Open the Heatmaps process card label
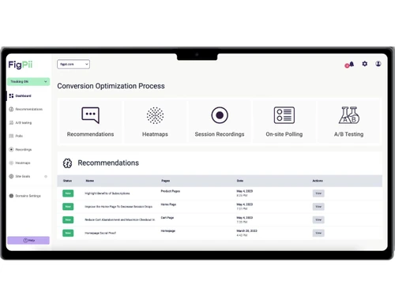 click(155, 134)
